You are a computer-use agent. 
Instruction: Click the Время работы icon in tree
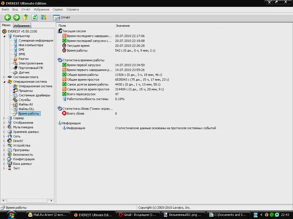pyautogui.click(x=15, y=113)
